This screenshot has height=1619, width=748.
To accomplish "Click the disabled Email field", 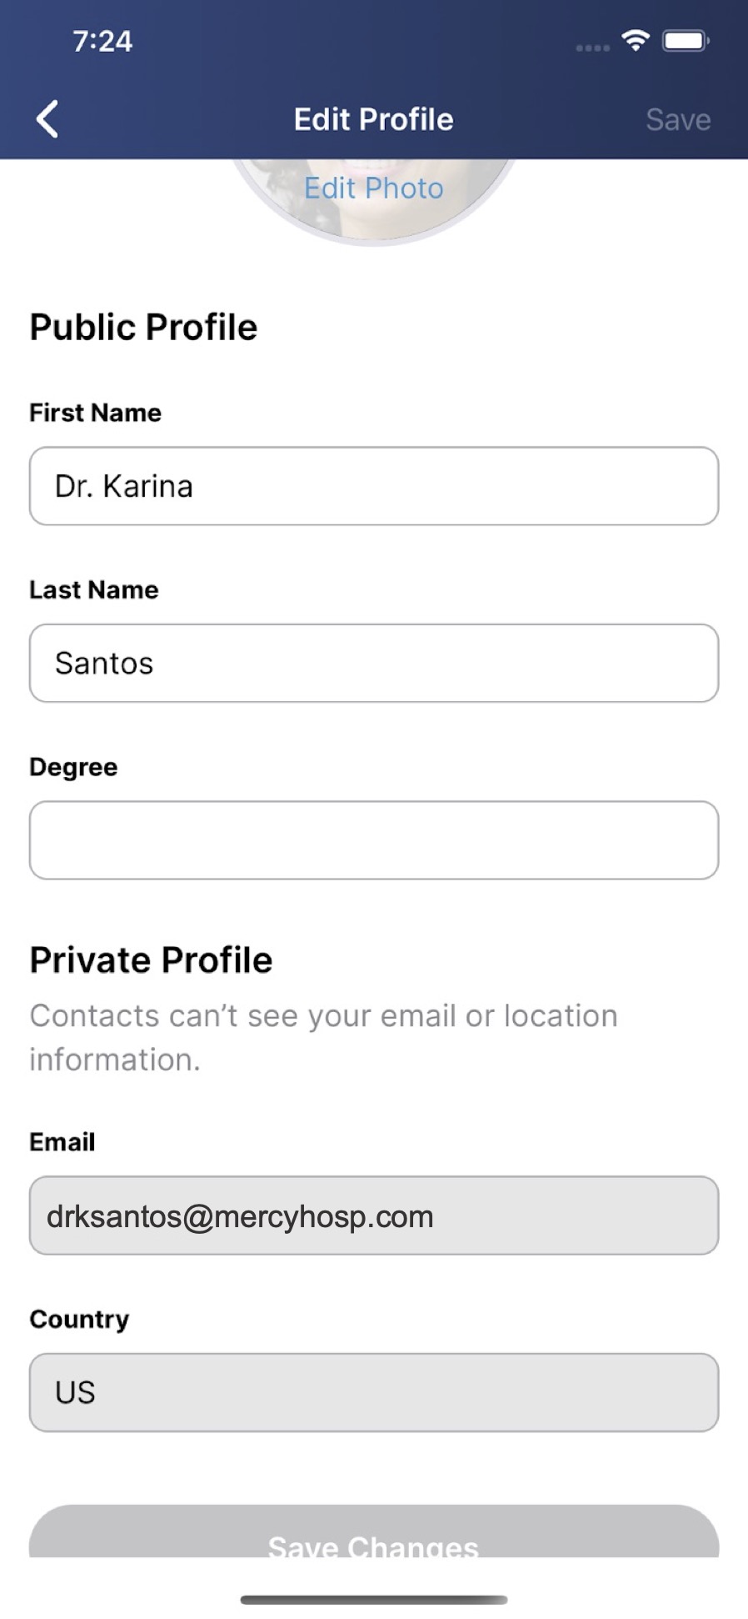I will [x=374, y=1216].
